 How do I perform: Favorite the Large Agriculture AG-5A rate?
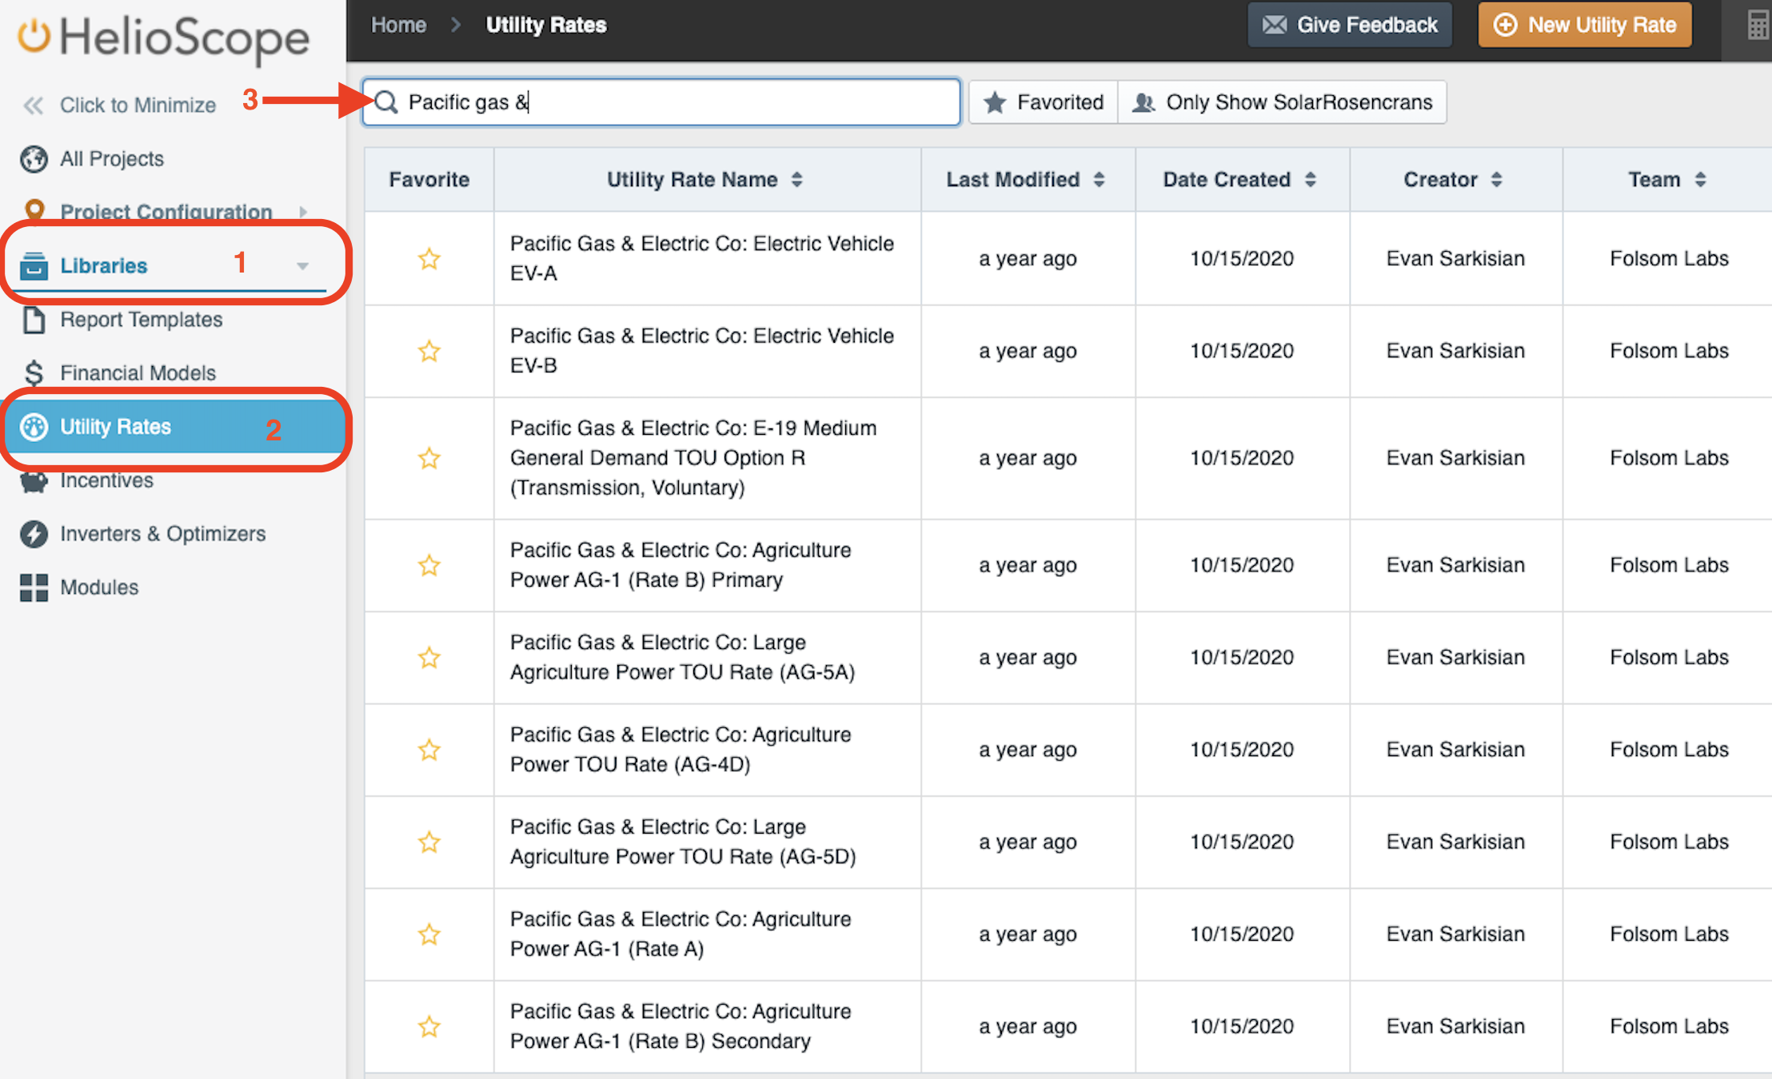(x=429, y=657)
